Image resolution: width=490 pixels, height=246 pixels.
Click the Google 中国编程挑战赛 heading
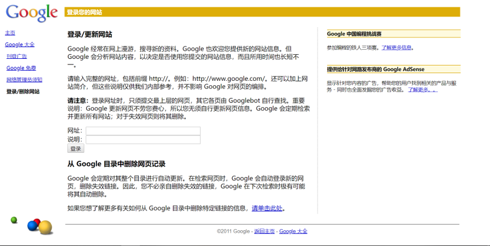[354, 34]
